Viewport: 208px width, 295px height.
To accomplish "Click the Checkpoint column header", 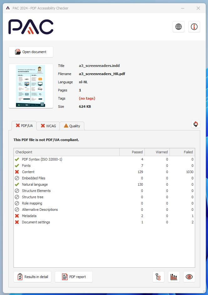I will (66, 152).
